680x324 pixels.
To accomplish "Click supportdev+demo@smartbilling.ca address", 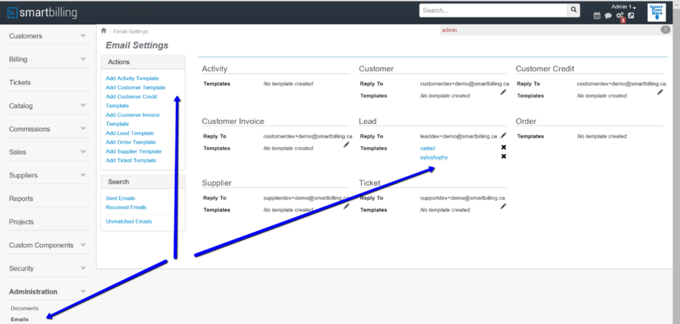I will tap(462, 198).
